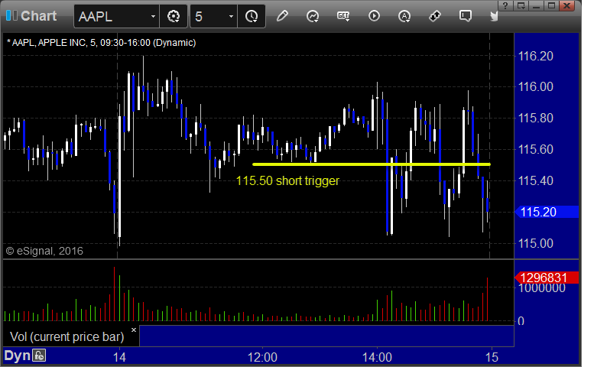The height and width of the screenshot is (367, 607).
Task: Click the 115.20 current price marker
Action: 547,212
